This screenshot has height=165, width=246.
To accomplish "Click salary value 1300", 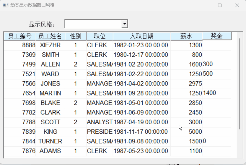I will [x=195, y=45].
